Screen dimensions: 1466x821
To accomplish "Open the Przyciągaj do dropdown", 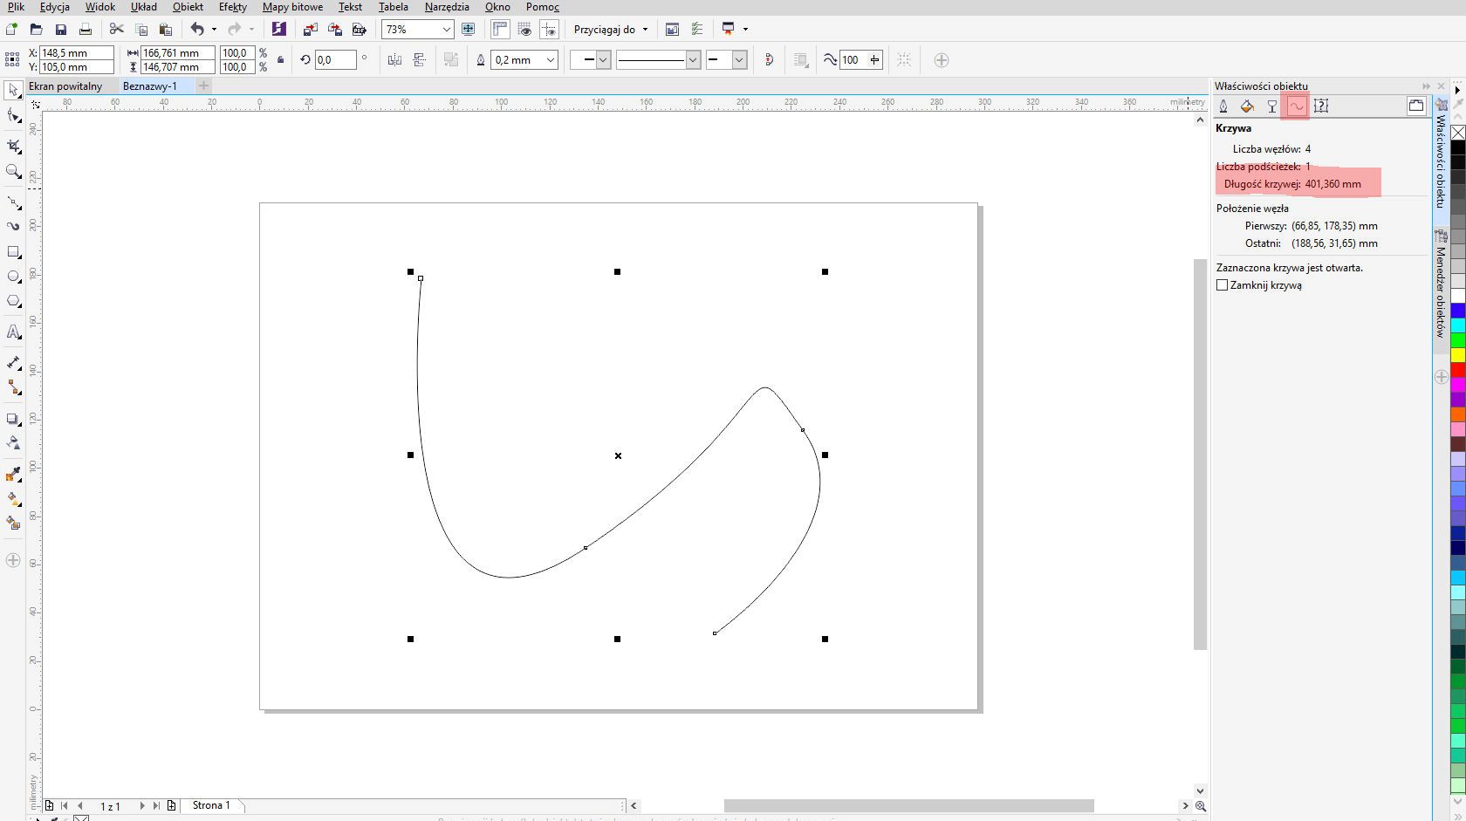I will [611, 30].
